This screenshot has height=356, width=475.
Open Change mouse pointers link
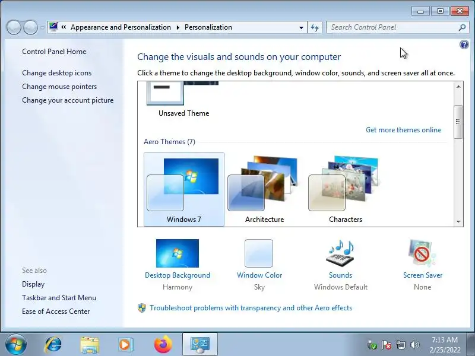59,87
